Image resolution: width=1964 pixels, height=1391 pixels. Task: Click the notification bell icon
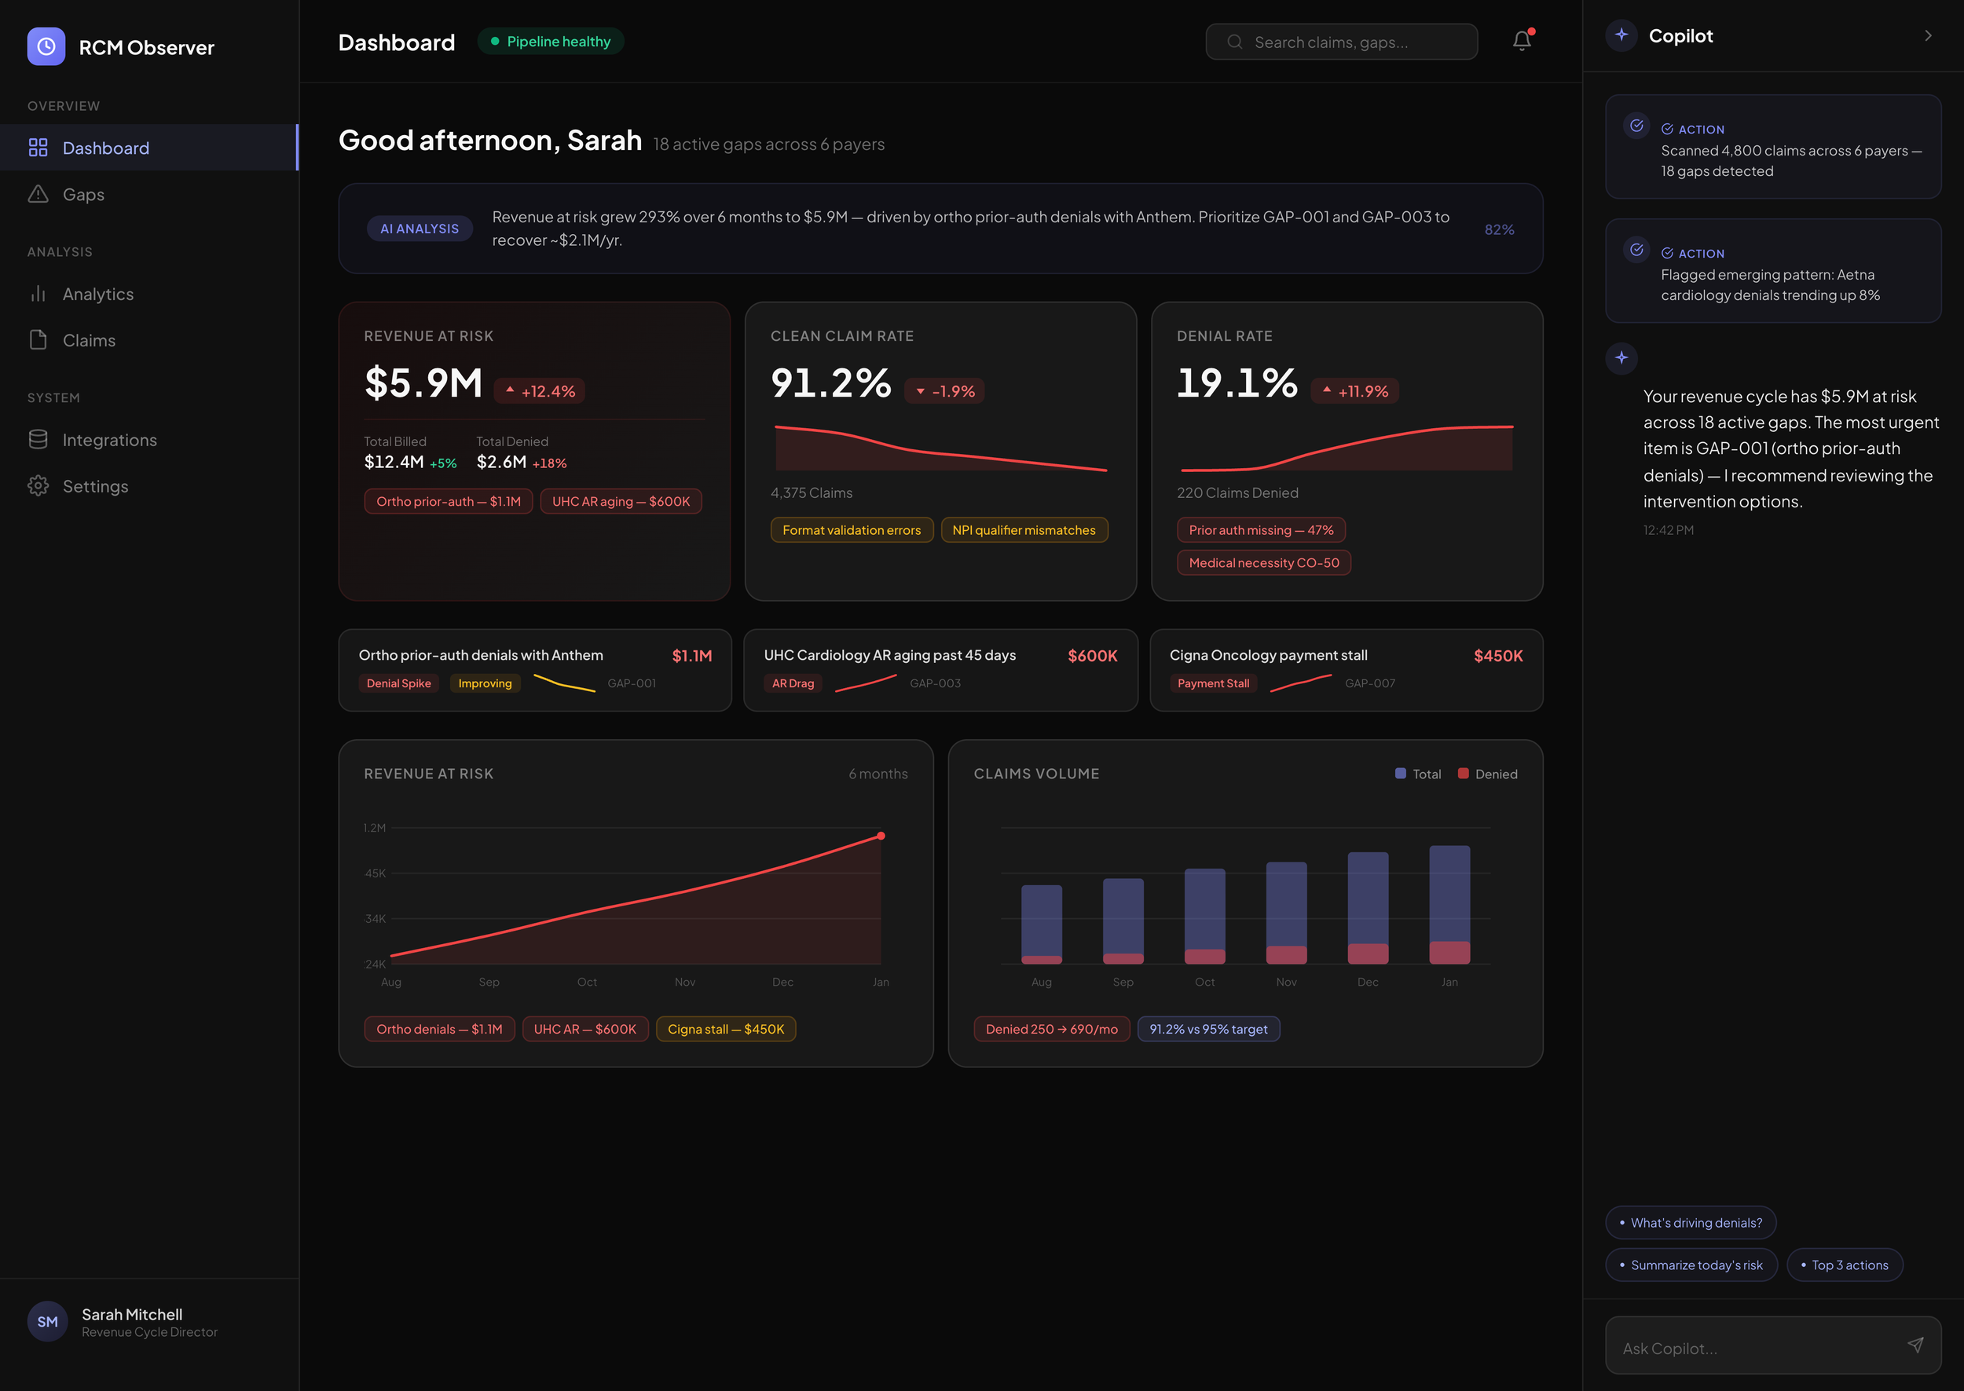[x=1521, y=41]
